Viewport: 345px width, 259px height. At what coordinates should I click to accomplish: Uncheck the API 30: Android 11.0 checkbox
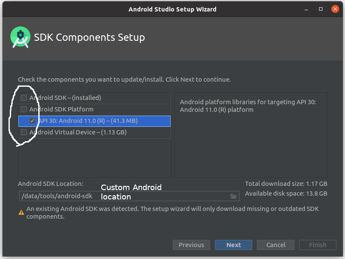pyautogui.click(x=32, y=121)
